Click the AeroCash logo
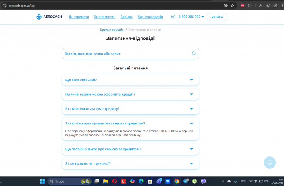 click(49, 17)
